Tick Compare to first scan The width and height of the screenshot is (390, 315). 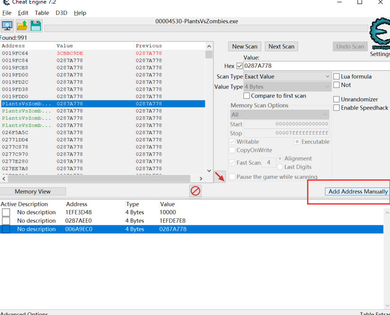[x=247, y=96]
